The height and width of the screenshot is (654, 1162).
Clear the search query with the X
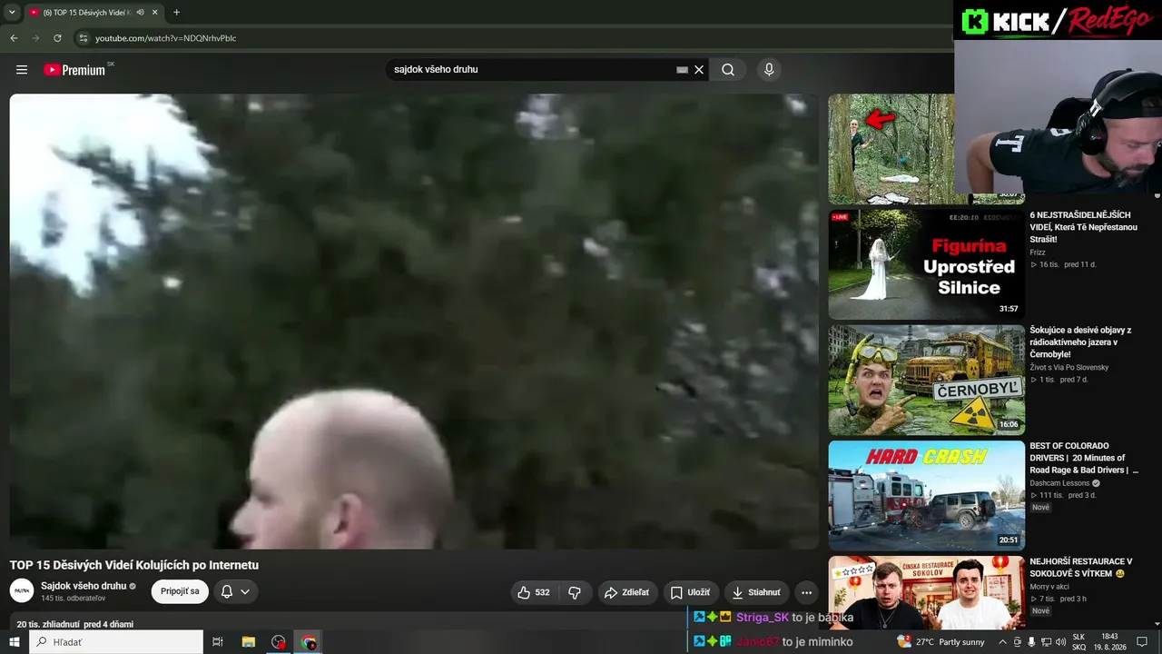pyautogui.click(x=699, y=70)
